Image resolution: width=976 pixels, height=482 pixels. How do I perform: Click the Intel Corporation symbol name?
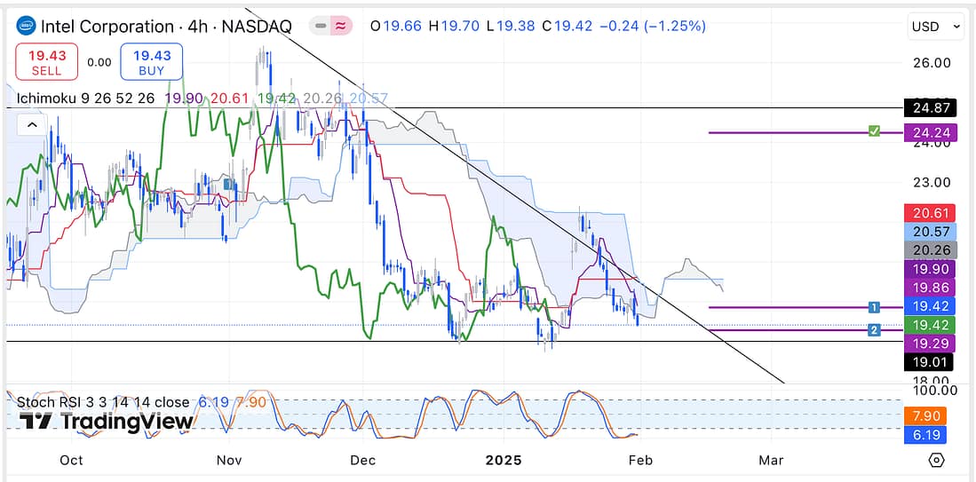pyautogui.click(x=107, y=27)
